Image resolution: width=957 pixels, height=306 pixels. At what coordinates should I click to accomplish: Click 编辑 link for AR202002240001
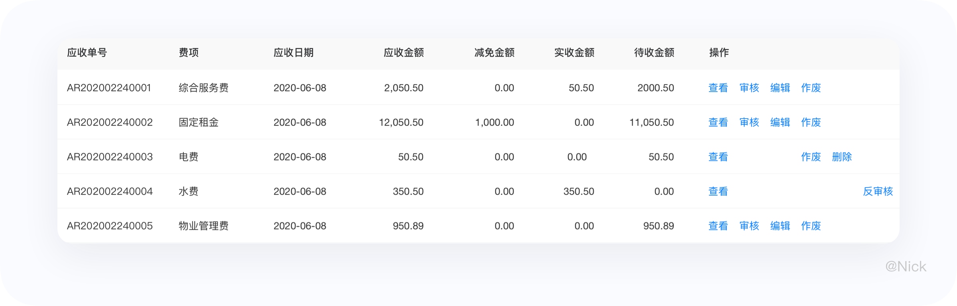pyautogui.click(x=780, y=88)
